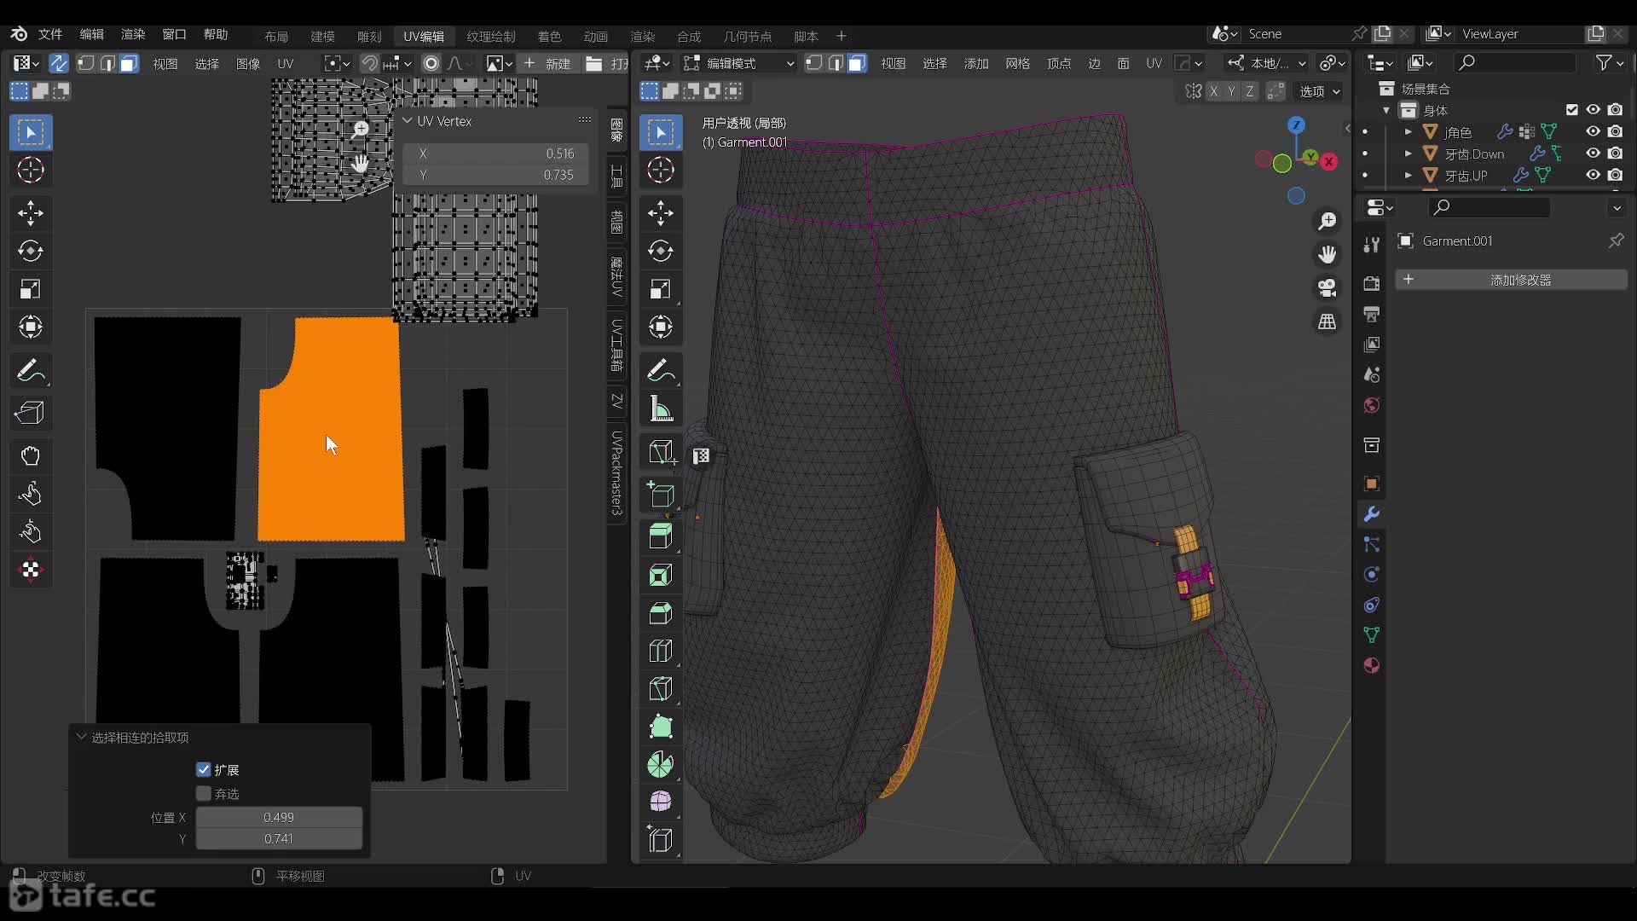Collapse the UV Vertex panel

408,121
